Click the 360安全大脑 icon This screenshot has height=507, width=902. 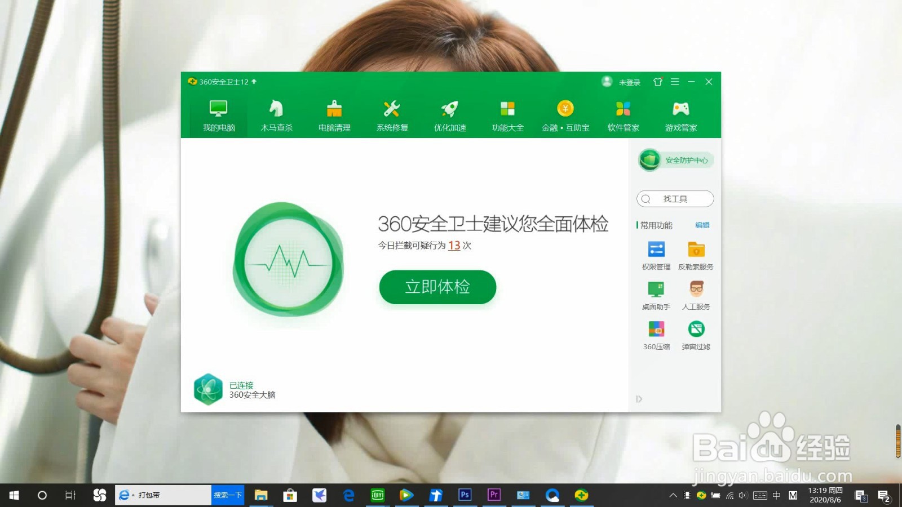[x=208, y=389]
